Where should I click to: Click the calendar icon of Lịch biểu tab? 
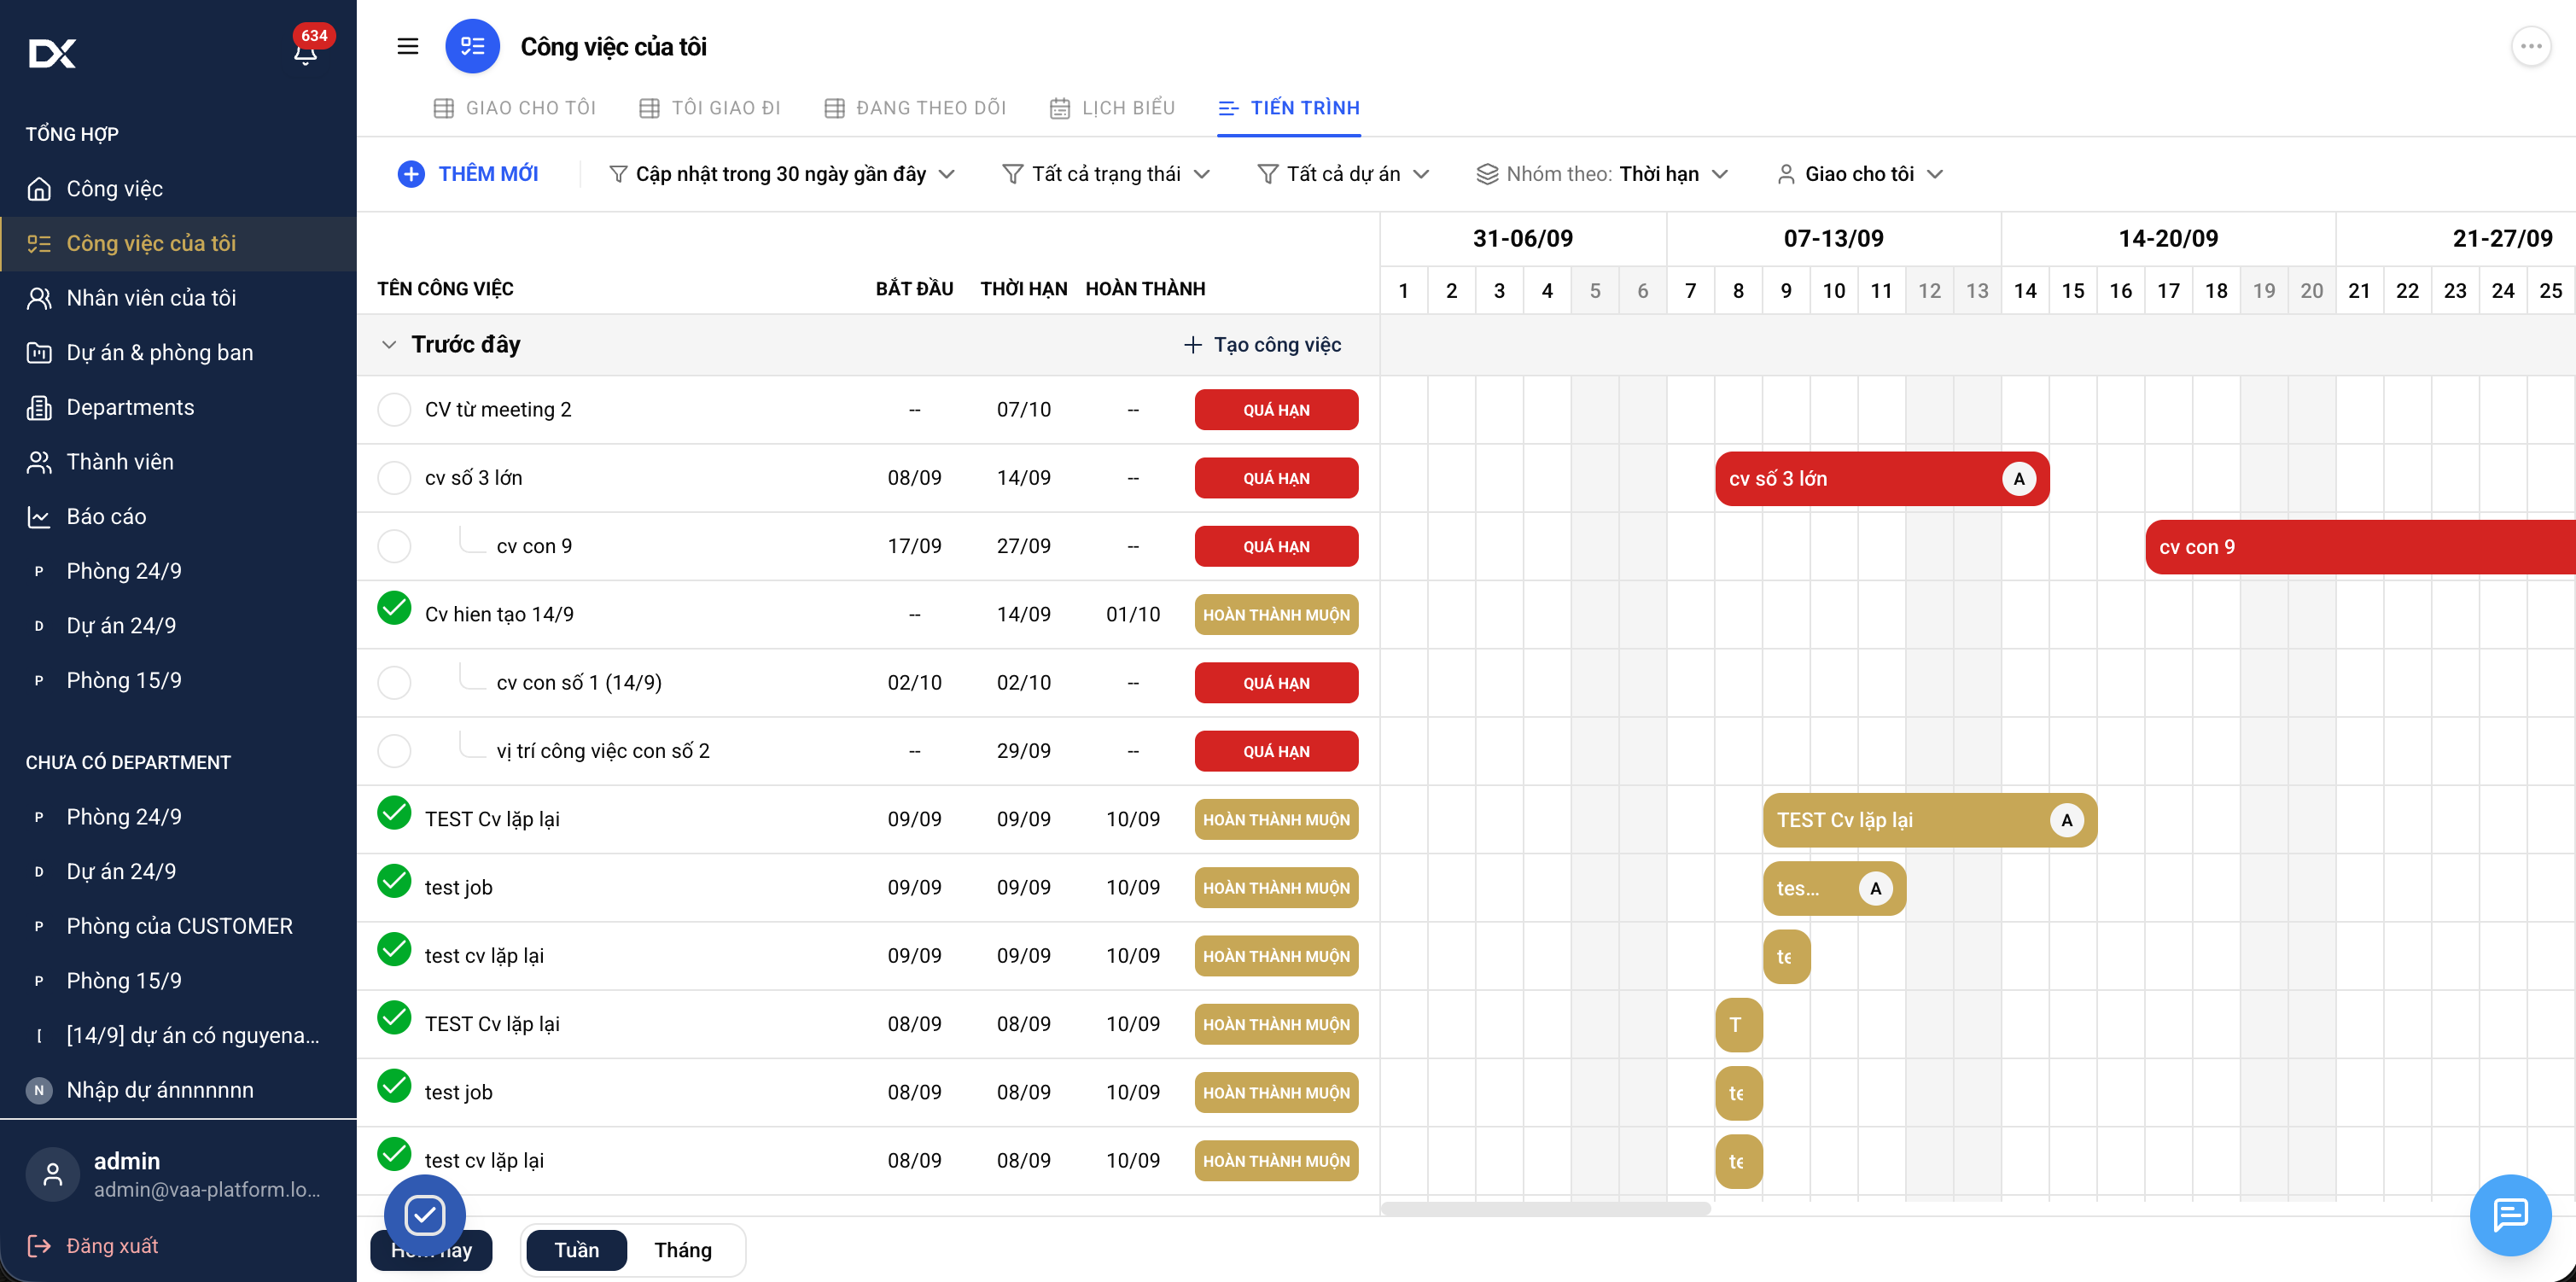point(1060,108)
